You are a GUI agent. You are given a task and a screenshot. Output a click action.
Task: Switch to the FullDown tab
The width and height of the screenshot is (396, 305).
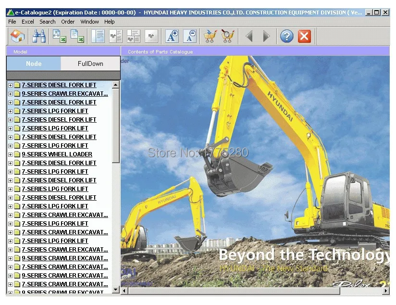click(x=90, y=64)
